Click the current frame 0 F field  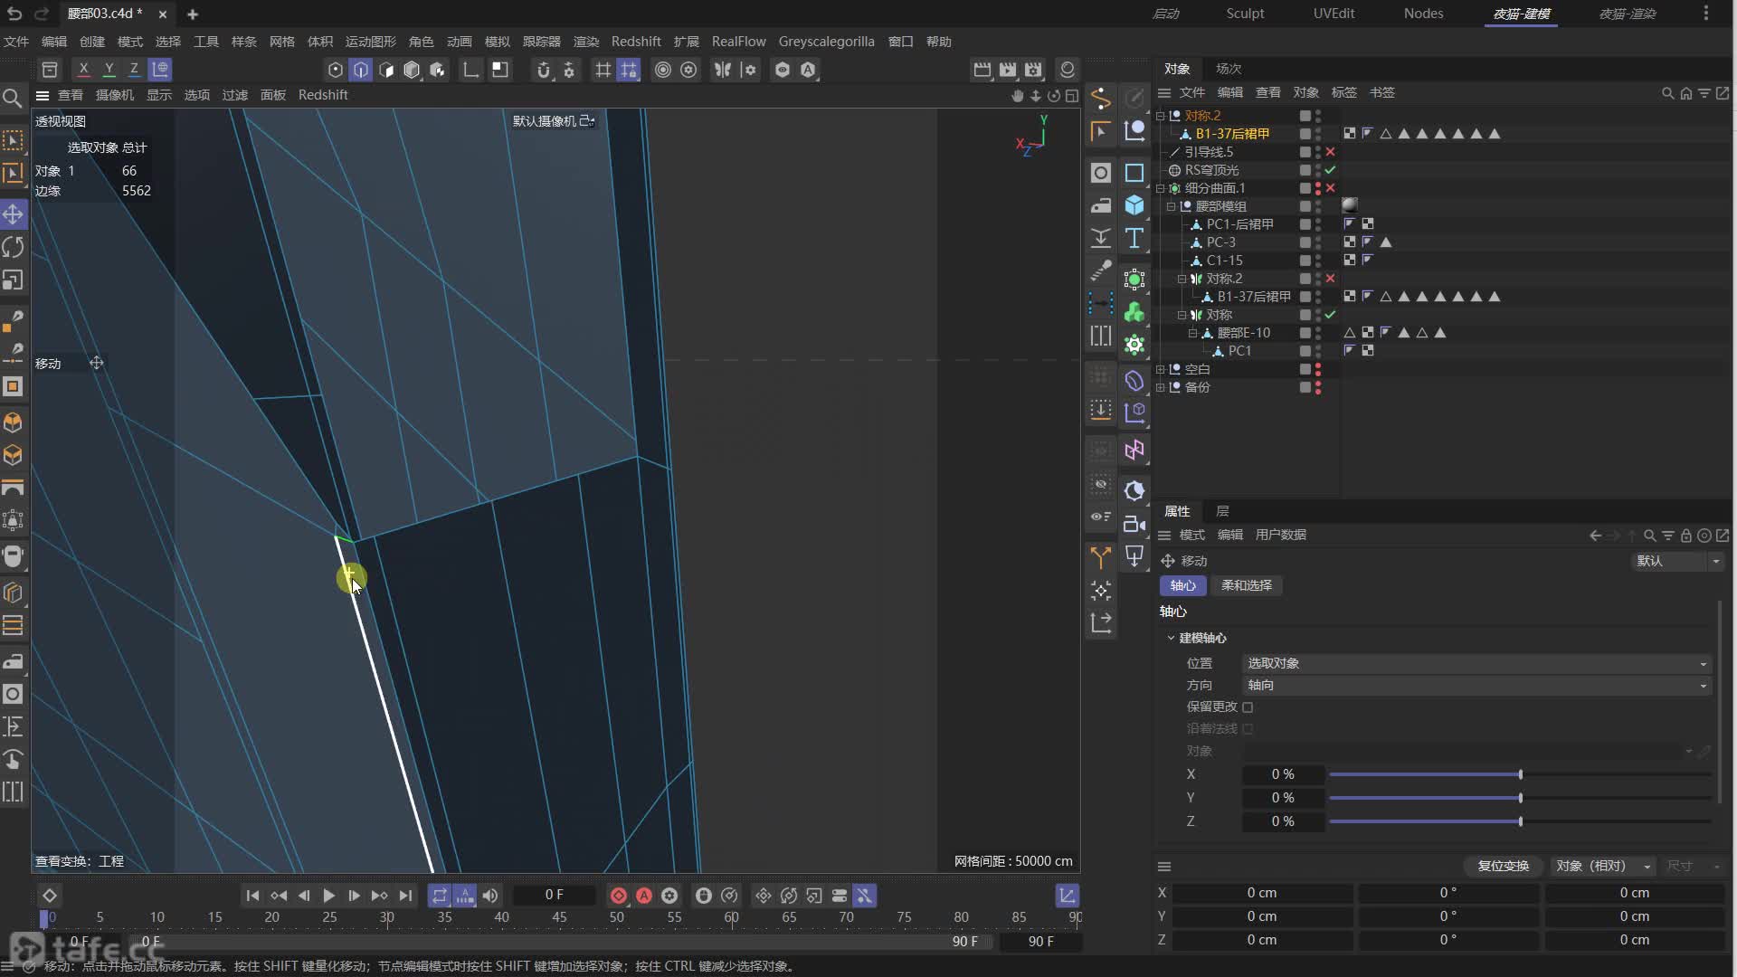coord(554,896)
